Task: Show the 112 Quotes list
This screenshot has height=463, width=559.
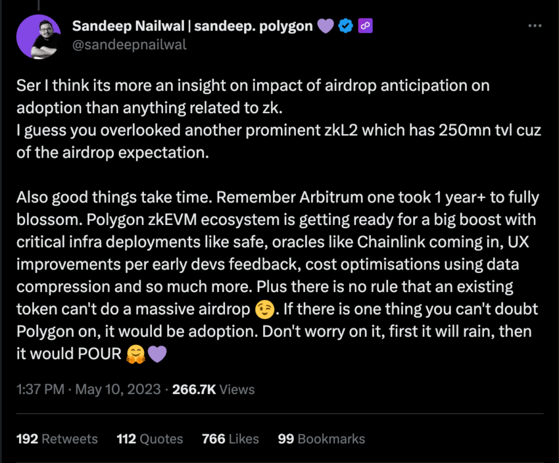Action: click(x=150, y=439)
